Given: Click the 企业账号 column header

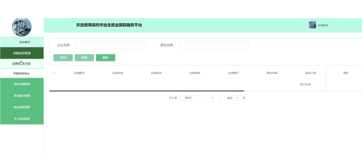Looking at the screenshot, I should [x=79, y=73].
